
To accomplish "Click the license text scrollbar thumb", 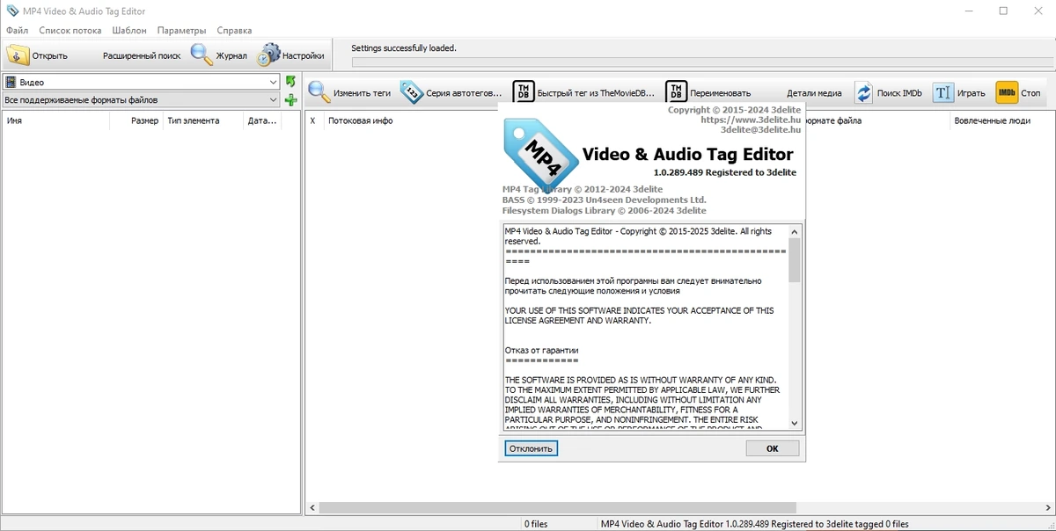I will coord(795,260).
